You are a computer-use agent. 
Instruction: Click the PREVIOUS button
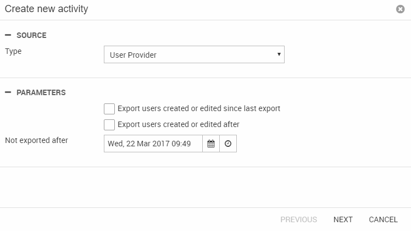(298, 219)
